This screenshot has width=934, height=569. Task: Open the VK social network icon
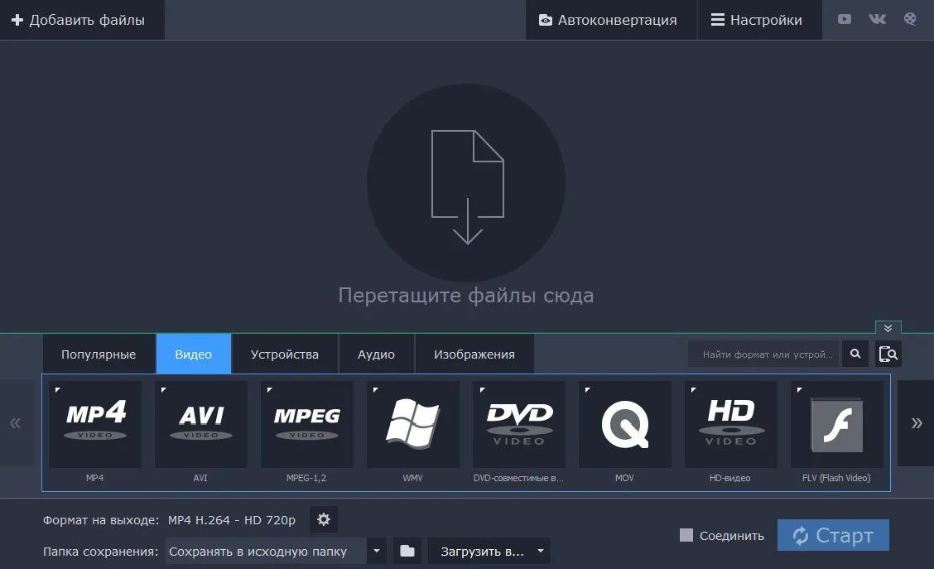[878, 19]
